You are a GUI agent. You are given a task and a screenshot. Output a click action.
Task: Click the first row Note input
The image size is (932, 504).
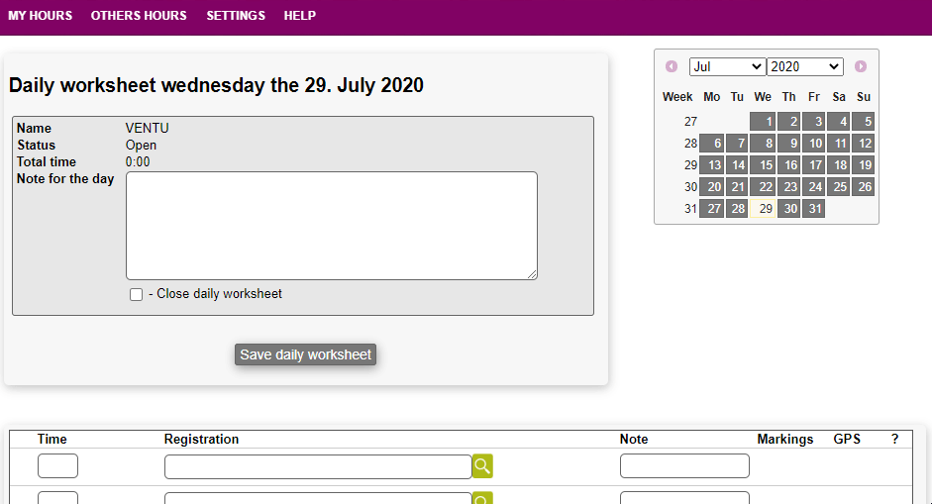tap(684, 466)
